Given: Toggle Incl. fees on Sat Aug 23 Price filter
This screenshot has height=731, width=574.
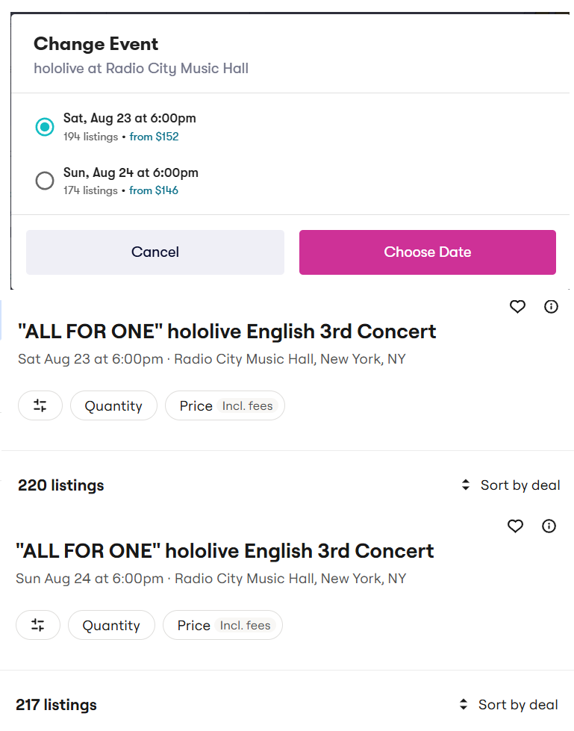Looking at the screenshot, I should click(247, 406).
